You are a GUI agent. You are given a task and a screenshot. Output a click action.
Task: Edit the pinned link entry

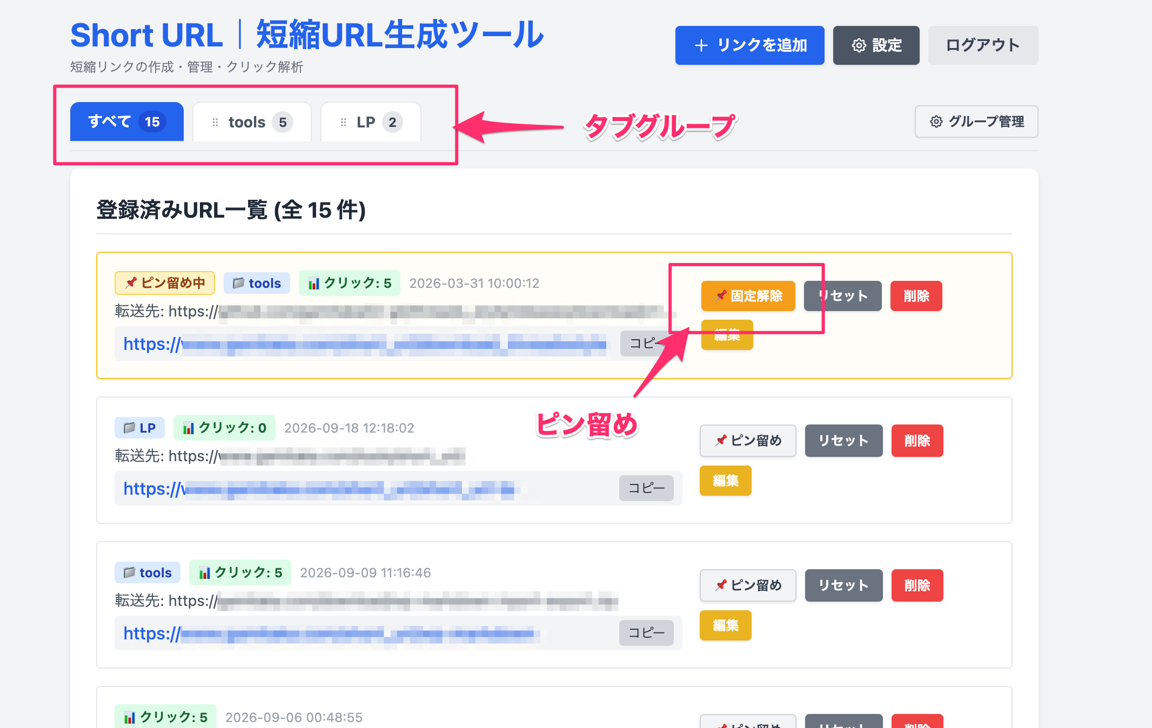(727, 335)
